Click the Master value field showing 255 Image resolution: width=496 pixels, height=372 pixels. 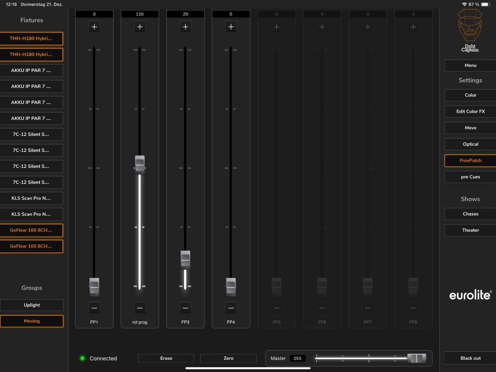[297, 358]
